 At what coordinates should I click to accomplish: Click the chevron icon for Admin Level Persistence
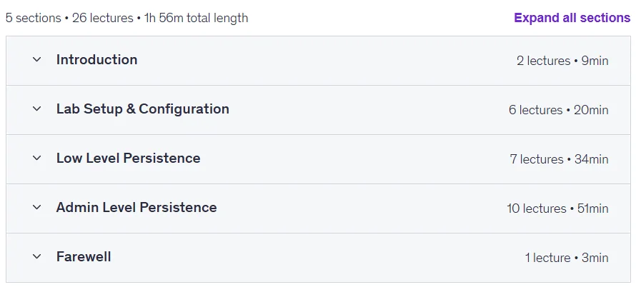tap(37, 207)
